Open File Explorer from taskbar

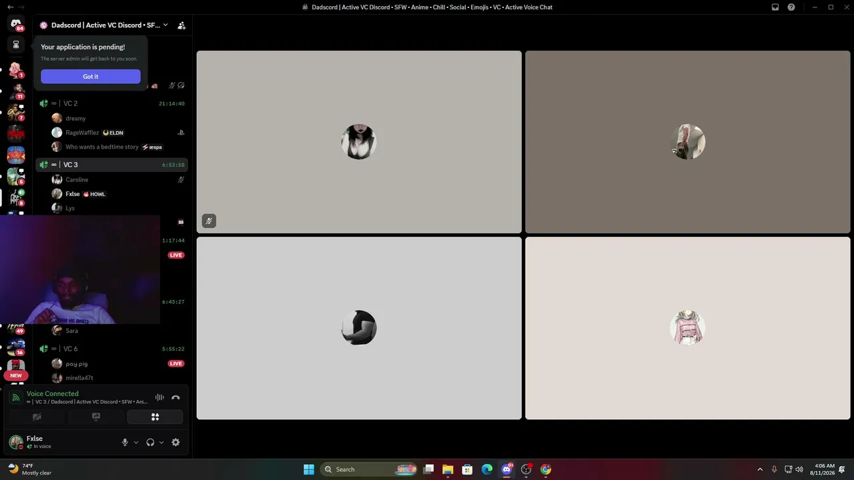[448, 469]
